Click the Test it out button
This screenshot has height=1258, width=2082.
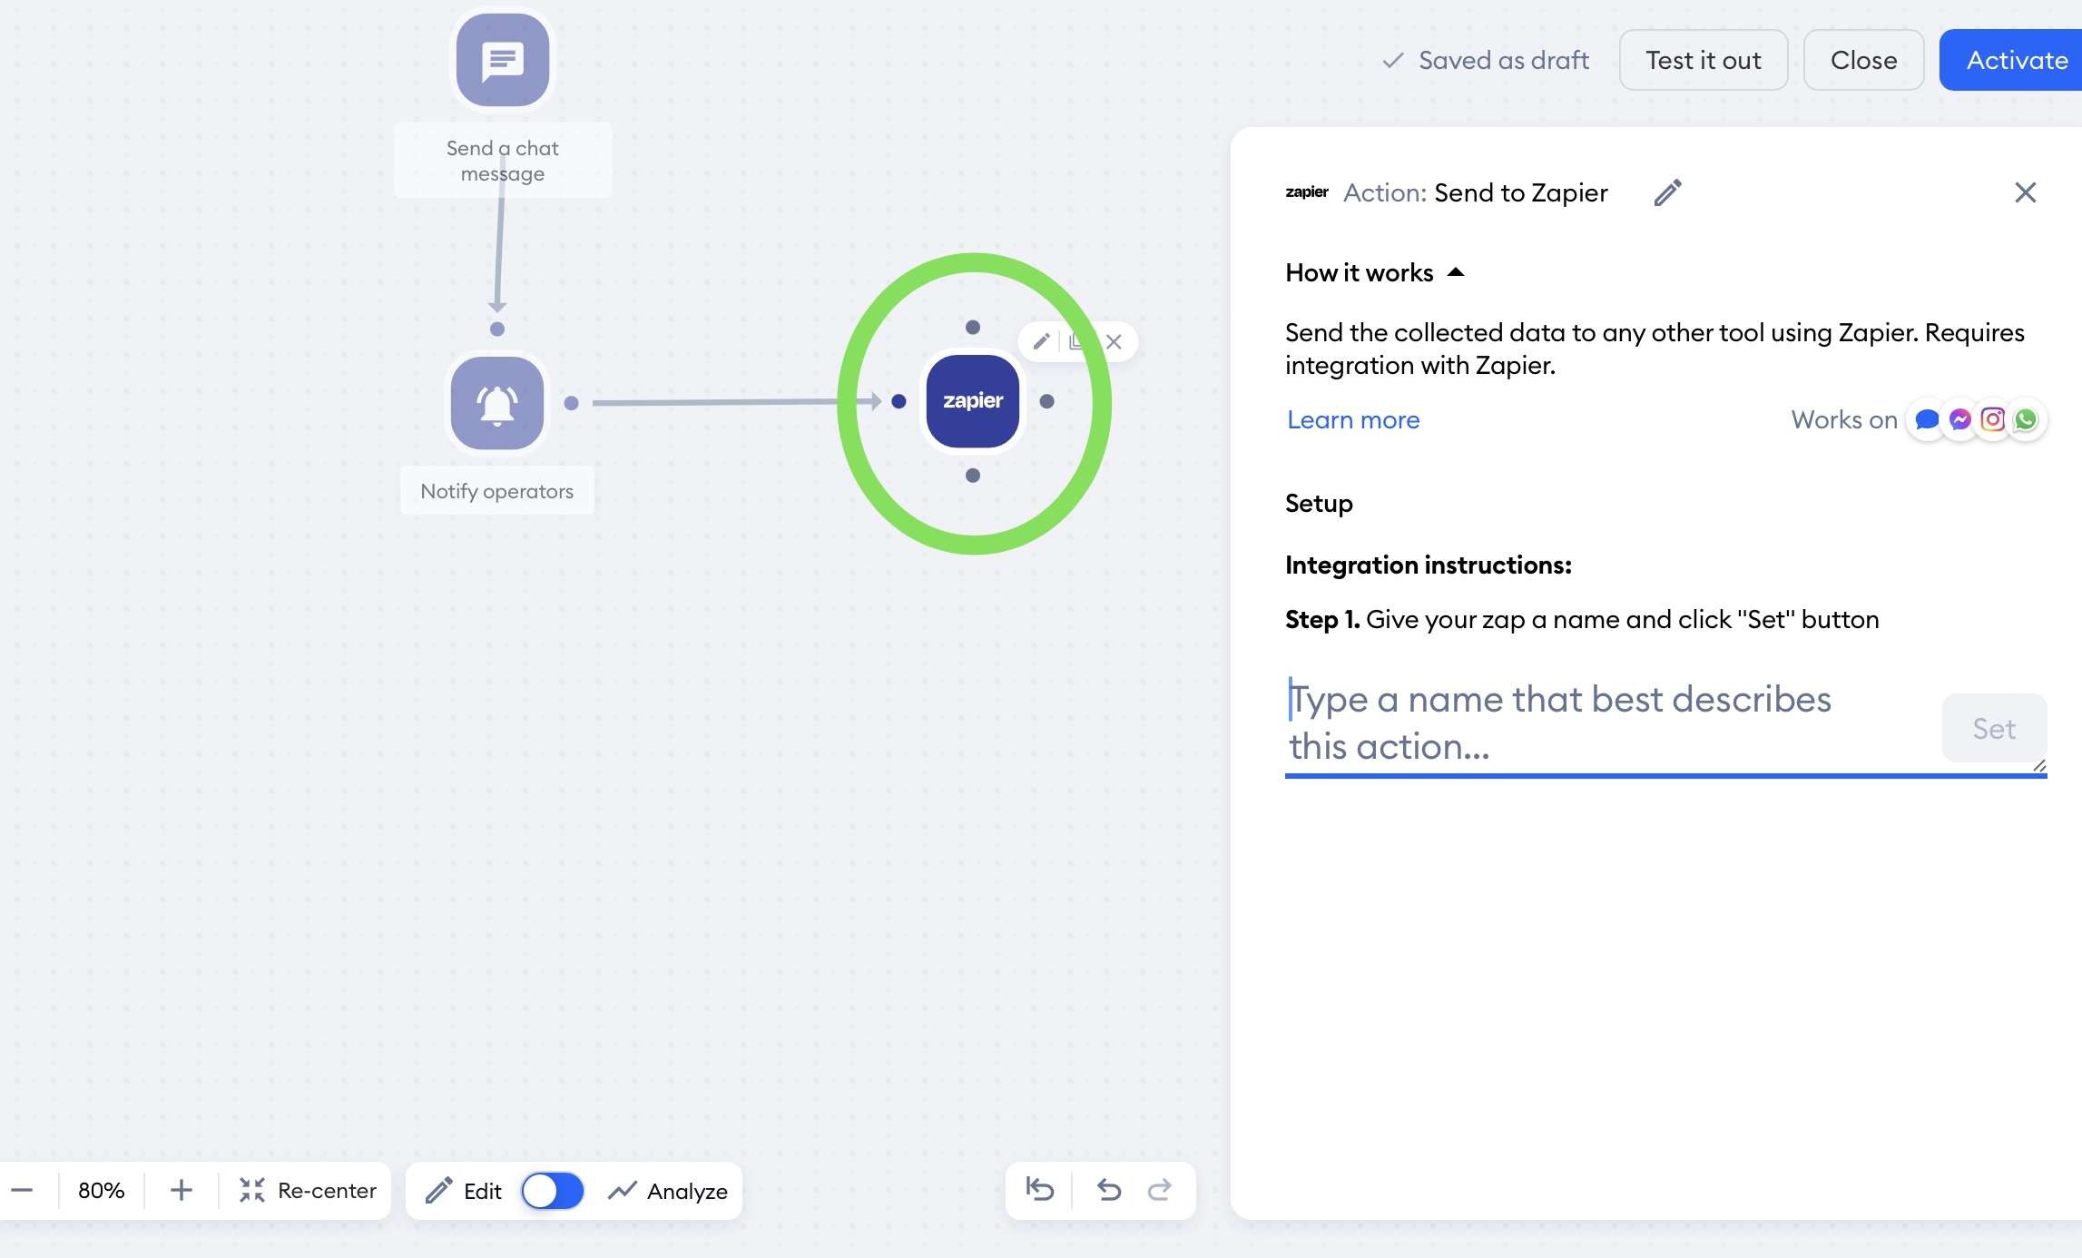[1704, 60]
